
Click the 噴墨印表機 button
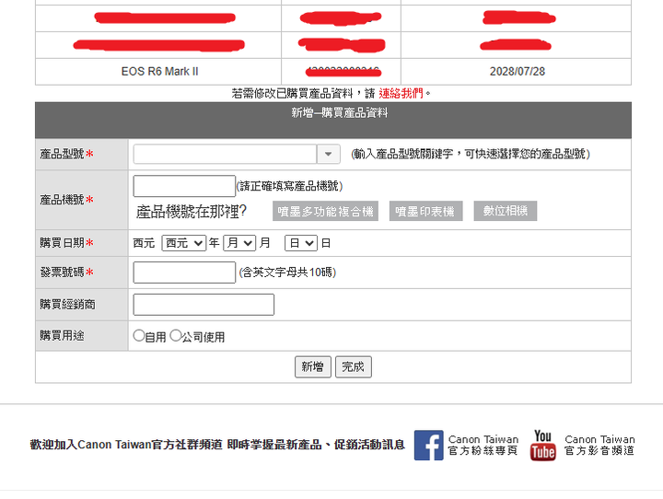coord(425,211)
